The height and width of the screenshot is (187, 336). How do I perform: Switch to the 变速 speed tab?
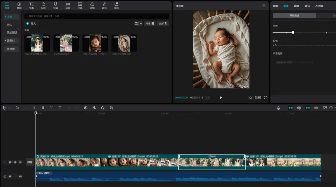[286, 6]
